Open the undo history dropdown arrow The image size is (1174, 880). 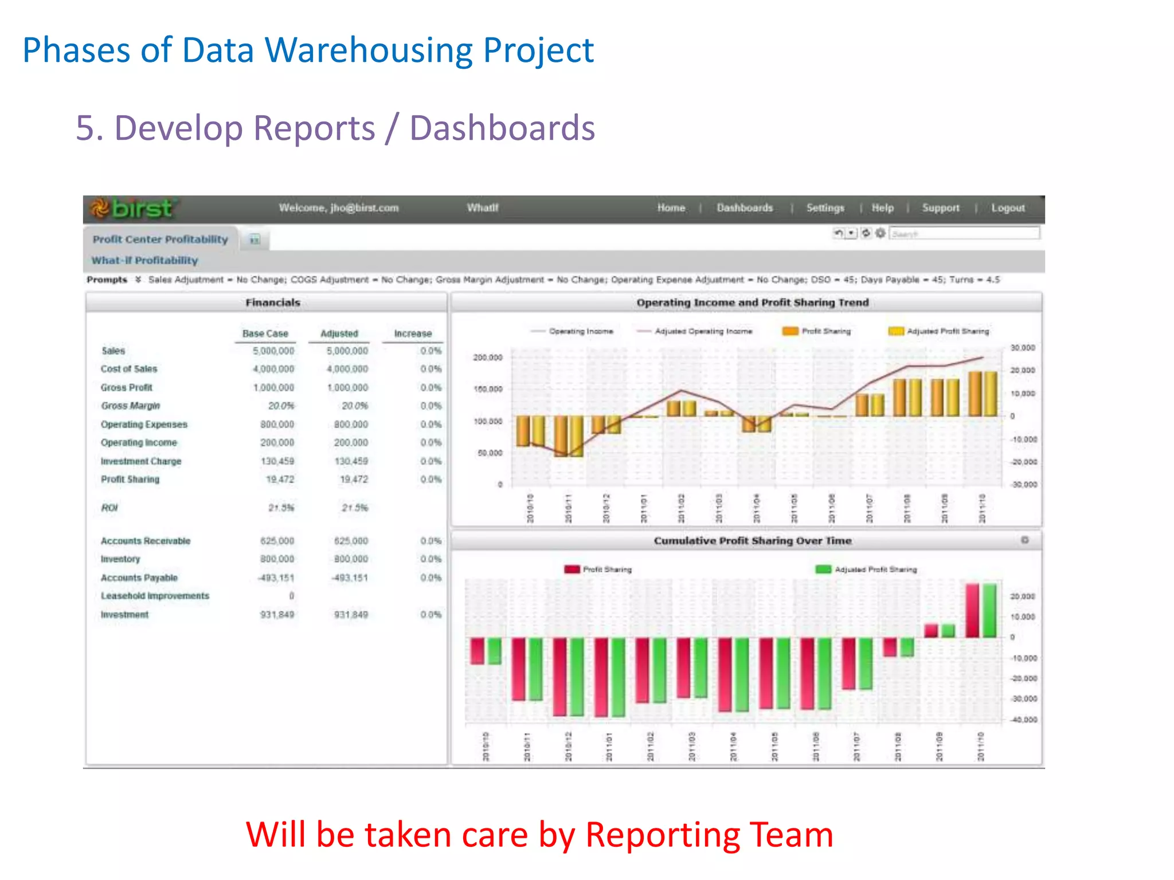point(851,233)
